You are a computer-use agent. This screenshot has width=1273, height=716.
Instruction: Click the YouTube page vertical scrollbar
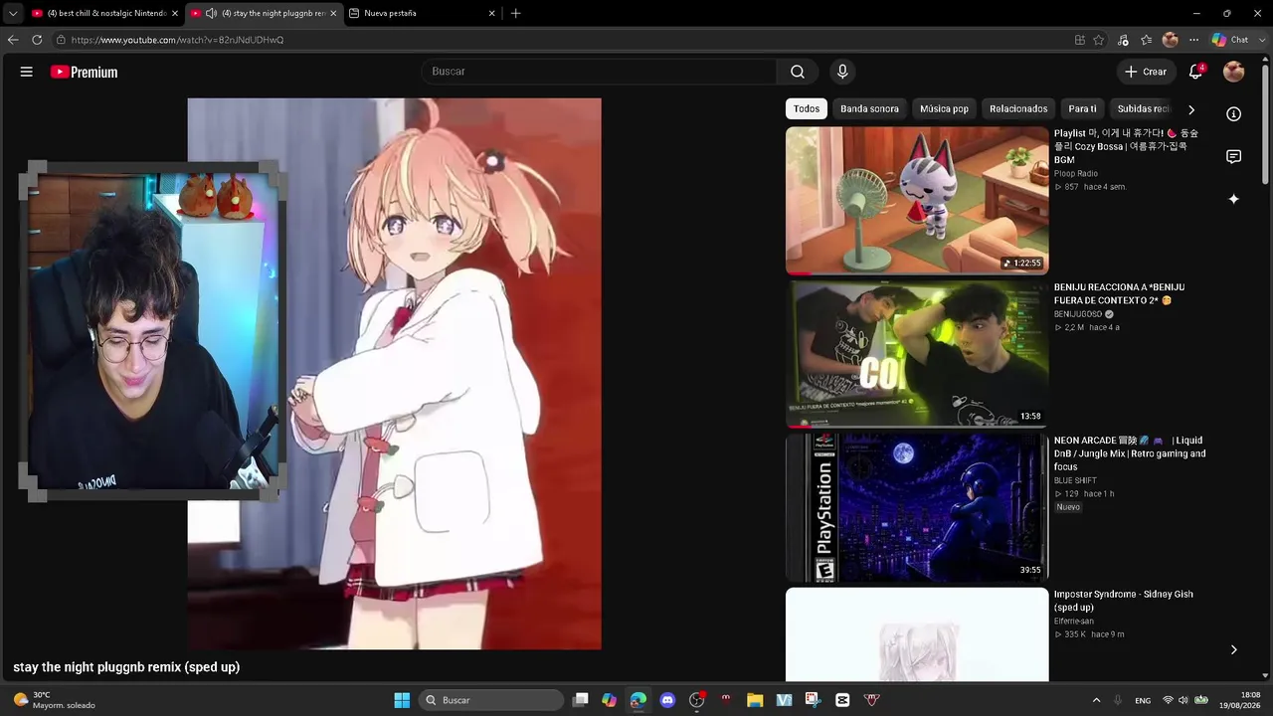[1266, 124]
